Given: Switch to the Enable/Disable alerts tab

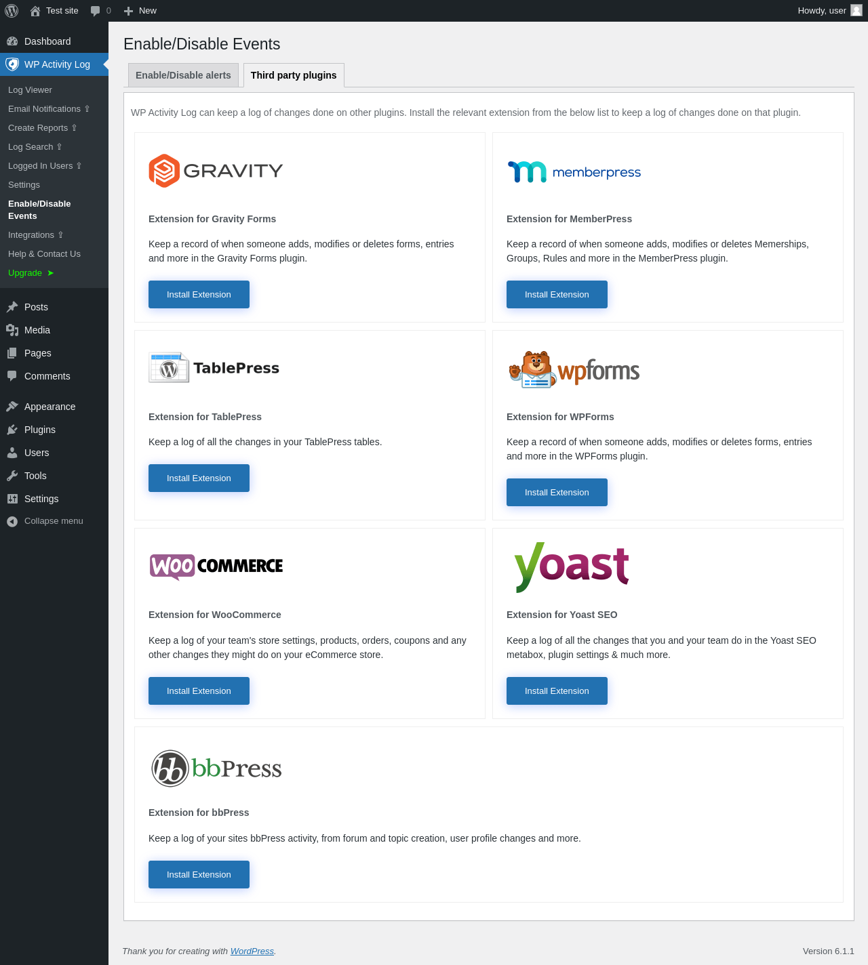Looking at the screenshot, I should pos(183,75).
